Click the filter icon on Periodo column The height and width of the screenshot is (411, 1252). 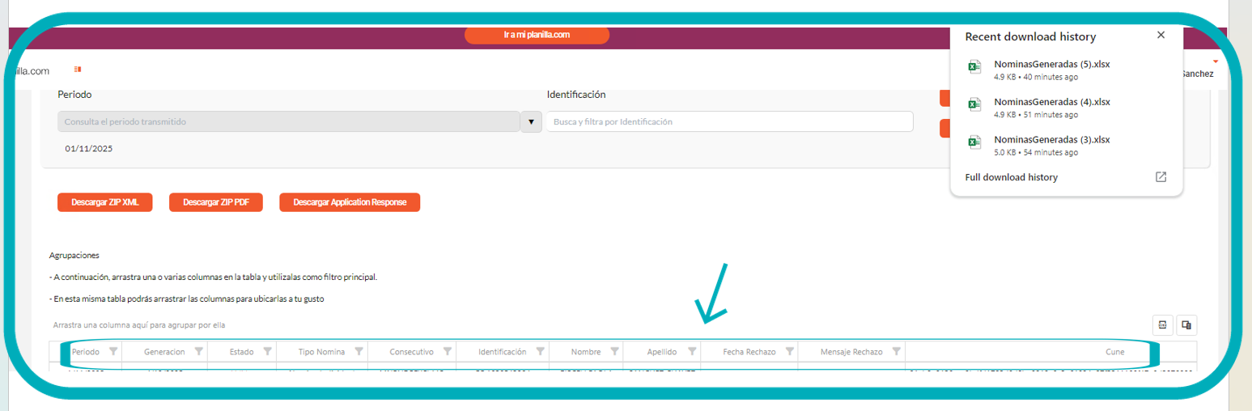coord(113,352)
